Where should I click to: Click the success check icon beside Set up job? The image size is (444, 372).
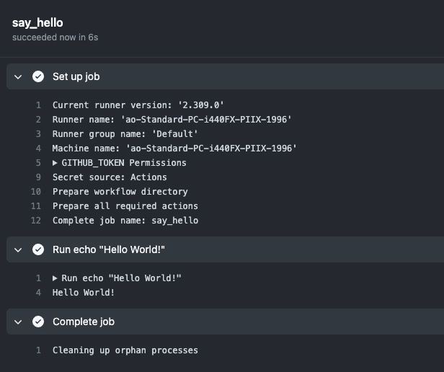pyautogui.click(x=38, y=76)
